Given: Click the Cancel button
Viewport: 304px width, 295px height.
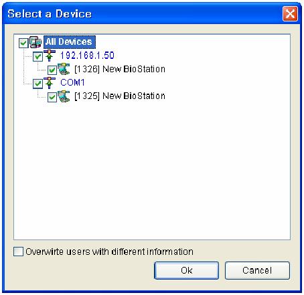Looking at the screenshot, I should tap(257, 270).
